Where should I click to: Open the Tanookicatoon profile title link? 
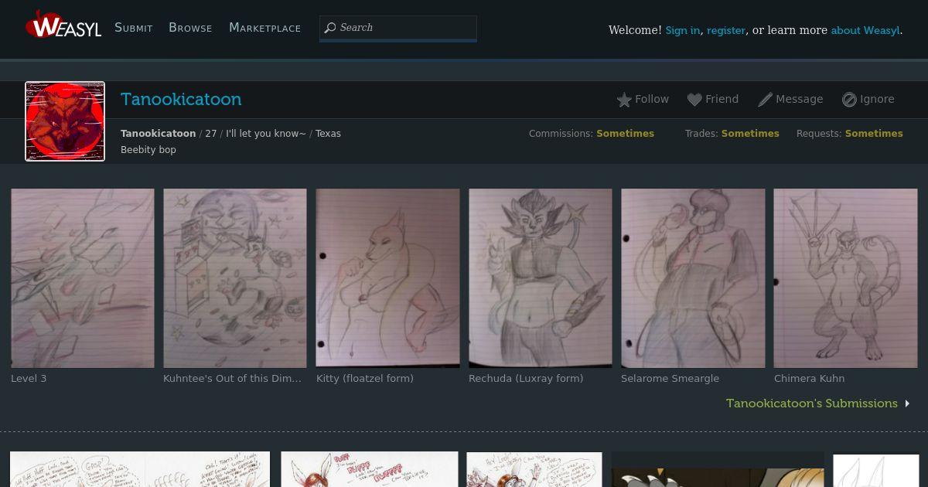(181, 99)
